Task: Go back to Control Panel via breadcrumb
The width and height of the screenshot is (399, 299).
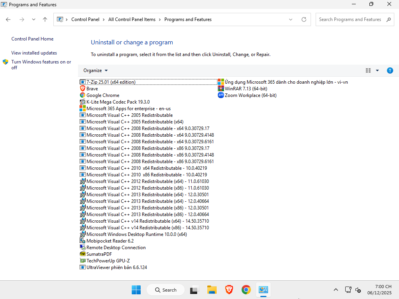Action: point(86,19)
